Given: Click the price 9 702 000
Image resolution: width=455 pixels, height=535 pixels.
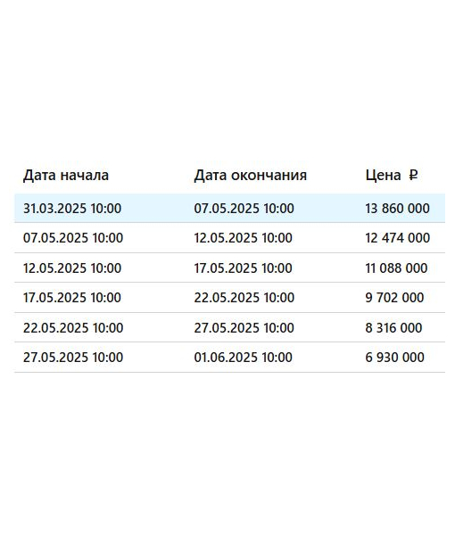Looking at the screenshot, I should (x=394, y=298).
